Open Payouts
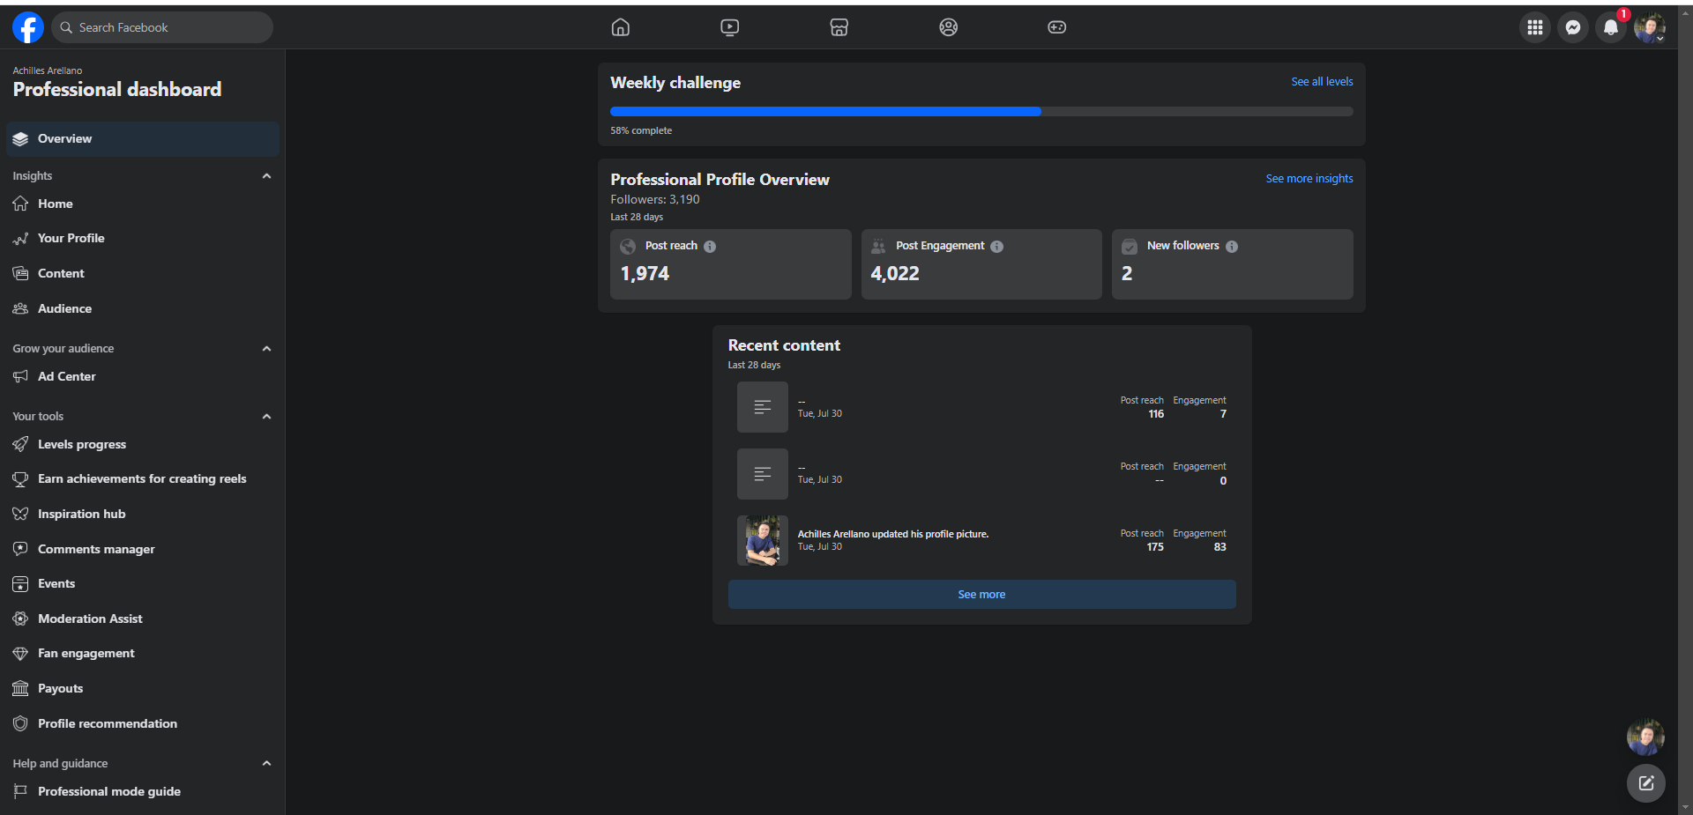Image resolution: width=1693 pixels, height=815 pixels. point(143,688)
